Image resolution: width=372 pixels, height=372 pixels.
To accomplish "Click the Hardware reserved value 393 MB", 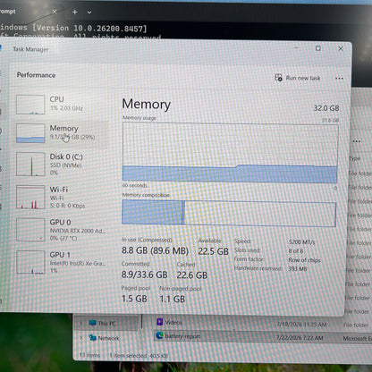I will [298, 269].
